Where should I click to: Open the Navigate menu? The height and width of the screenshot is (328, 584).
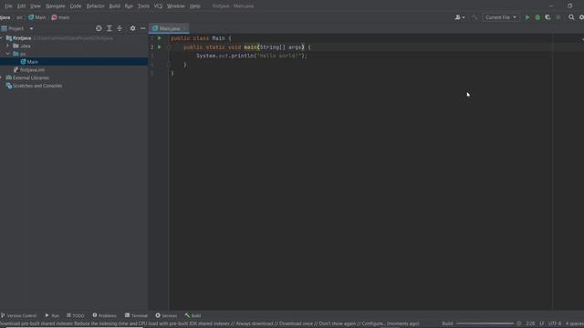click(x=55, y=6)
